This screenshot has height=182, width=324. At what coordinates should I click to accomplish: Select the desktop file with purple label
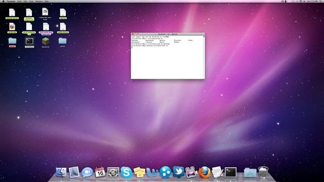(46, 29)
